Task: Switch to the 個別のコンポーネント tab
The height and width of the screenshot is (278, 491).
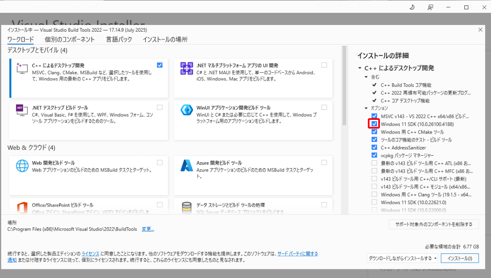Action: click(x=69, y=40)
